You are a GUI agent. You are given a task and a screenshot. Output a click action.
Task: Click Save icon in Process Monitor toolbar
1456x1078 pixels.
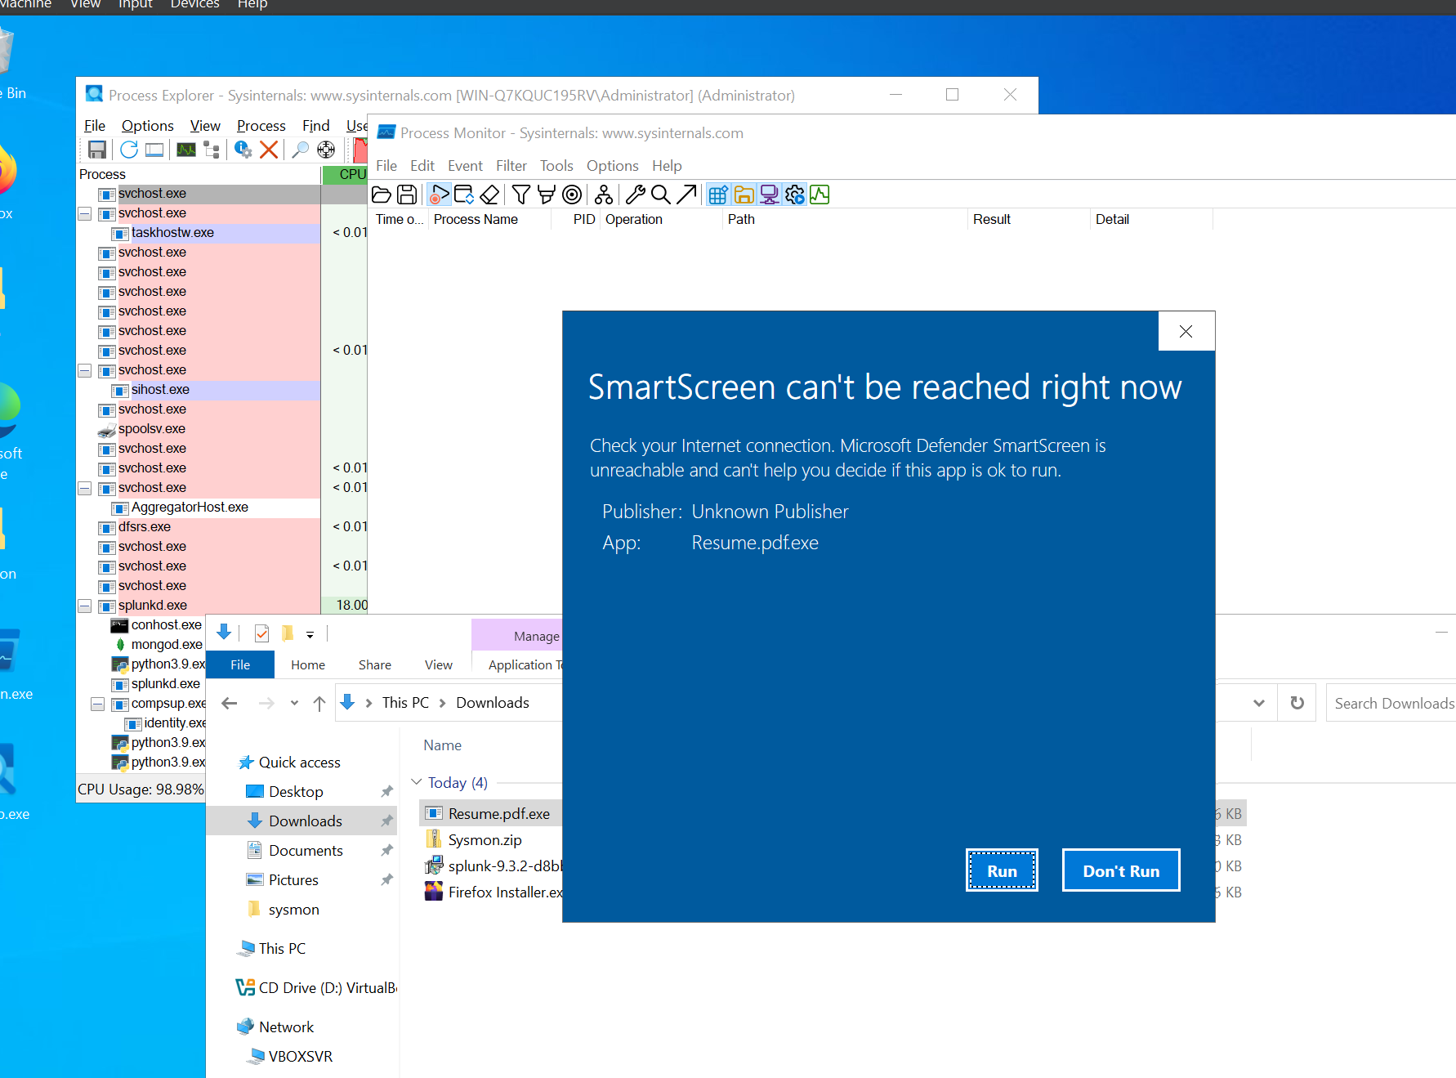pyautogui.click(x=407, y=195)
